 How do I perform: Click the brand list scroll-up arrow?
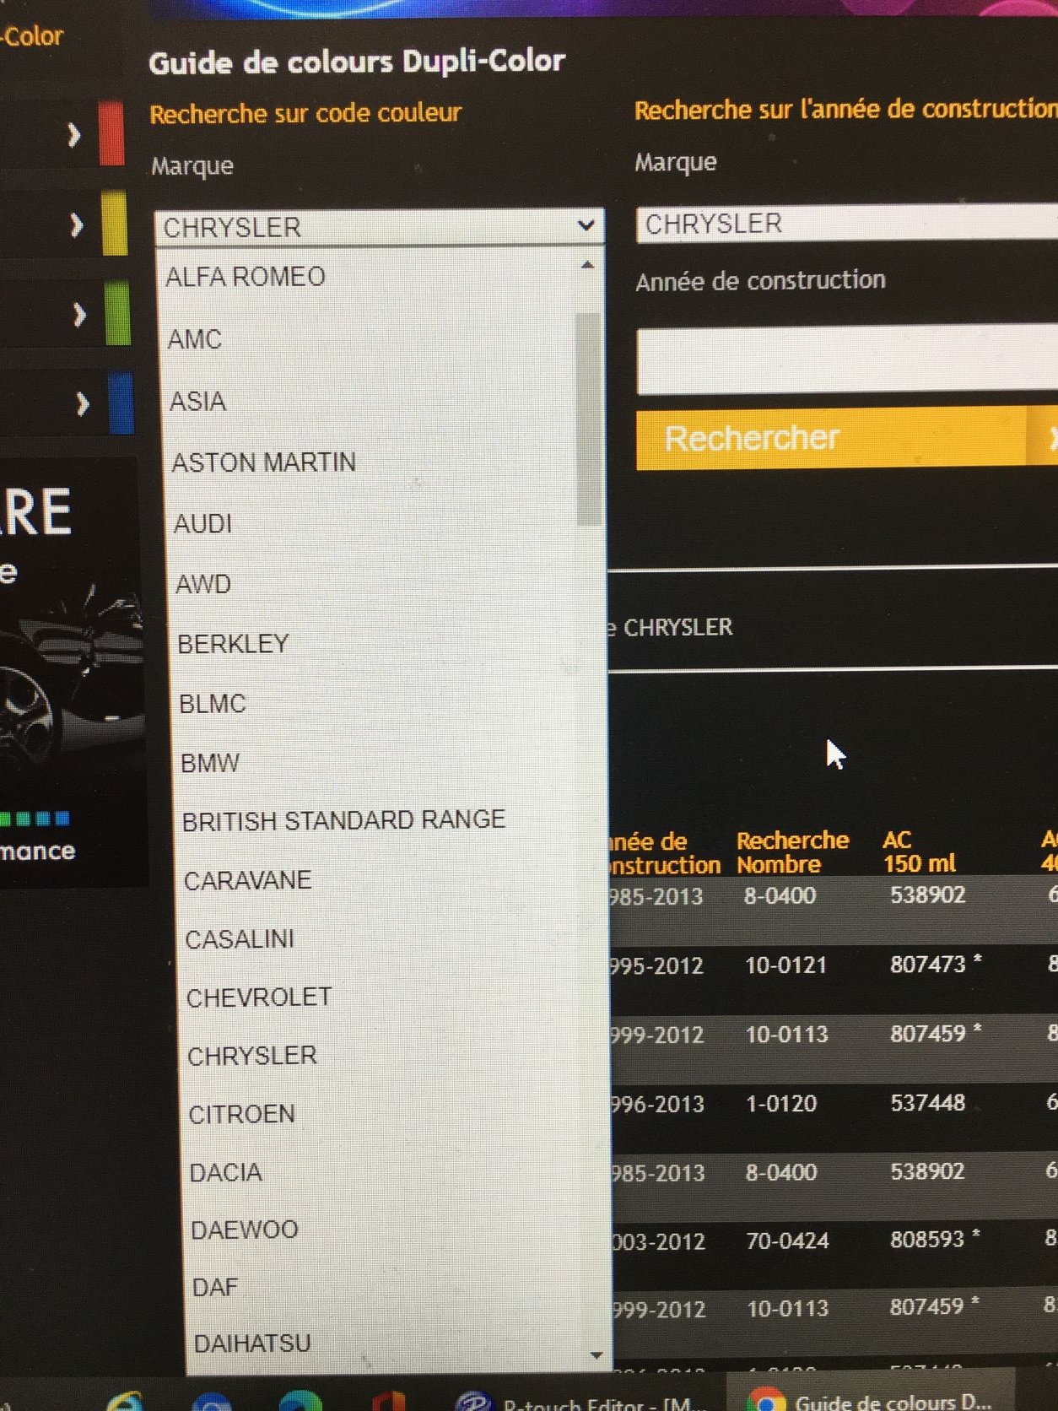588,266
